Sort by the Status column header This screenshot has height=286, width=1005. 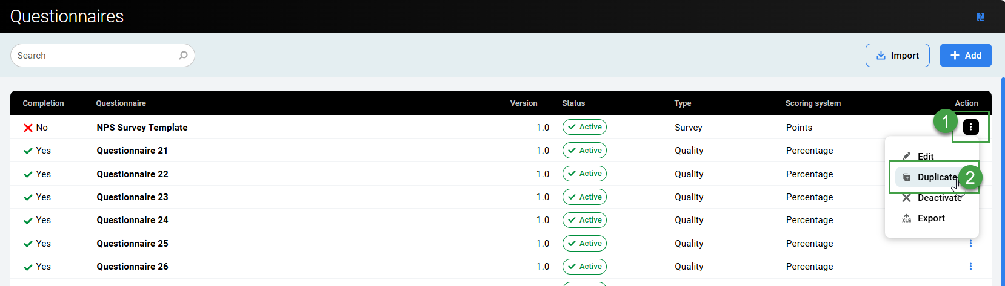pyautogui.click(x=573, y=103)
